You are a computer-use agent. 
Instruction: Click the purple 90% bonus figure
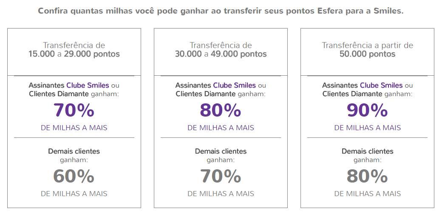click(x=367, y=110)
